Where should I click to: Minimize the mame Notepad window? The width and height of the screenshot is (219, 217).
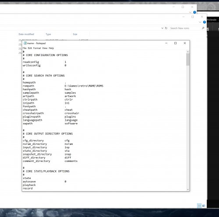point(166,43)
